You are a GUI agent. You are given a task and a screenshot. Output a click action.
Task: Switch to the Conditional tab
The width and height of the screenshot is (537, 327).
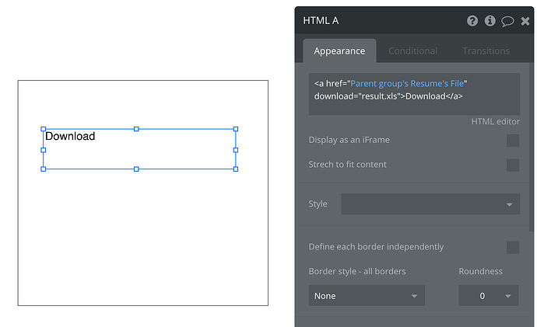412,51
